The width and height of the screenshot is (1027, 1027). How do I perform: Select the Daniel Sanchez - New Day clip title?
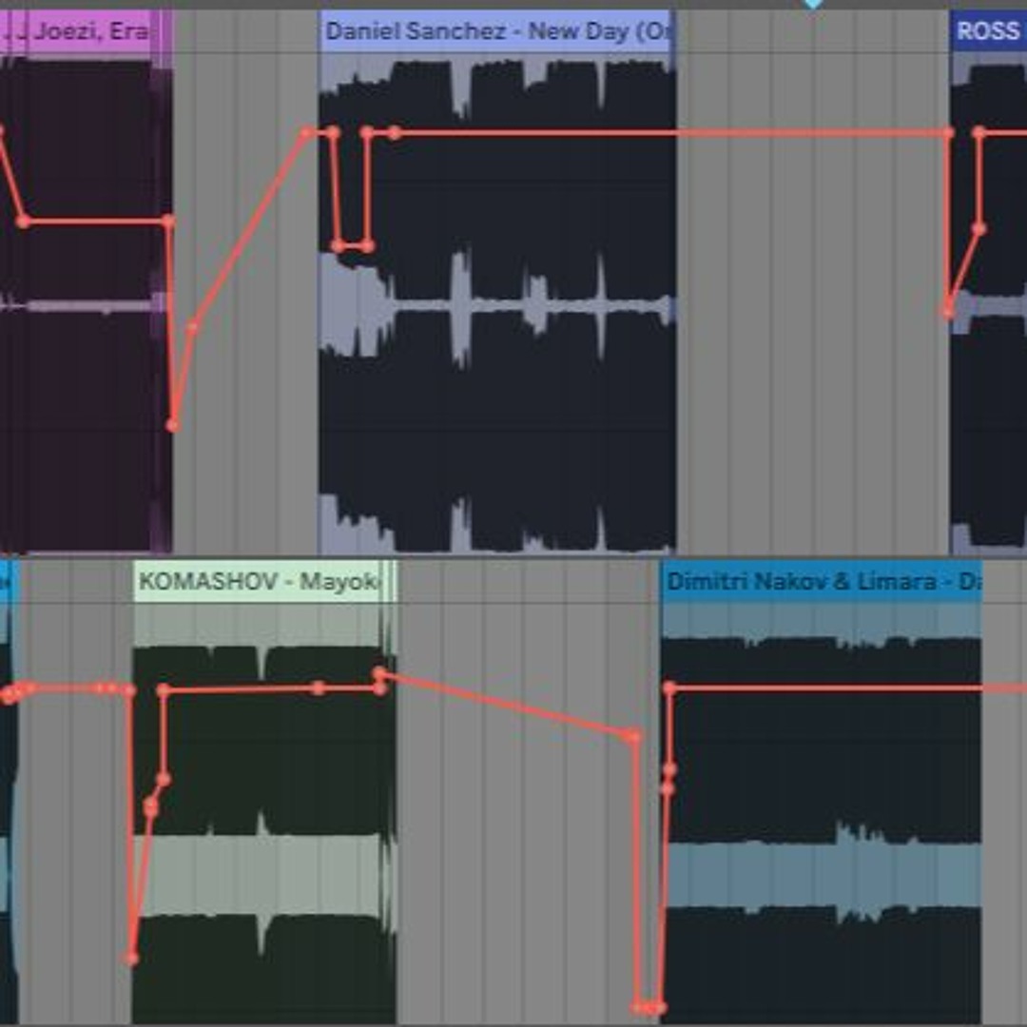(x=497, y=30)
